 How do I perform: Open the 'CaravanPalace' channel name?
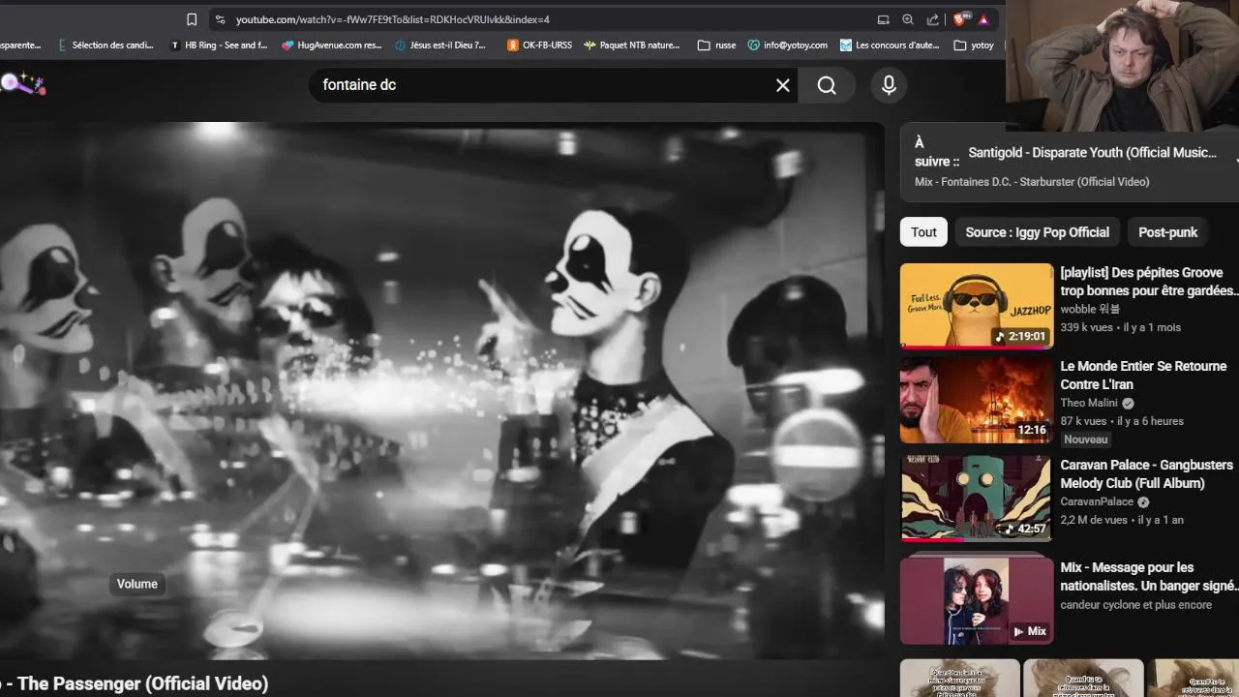1097,501
